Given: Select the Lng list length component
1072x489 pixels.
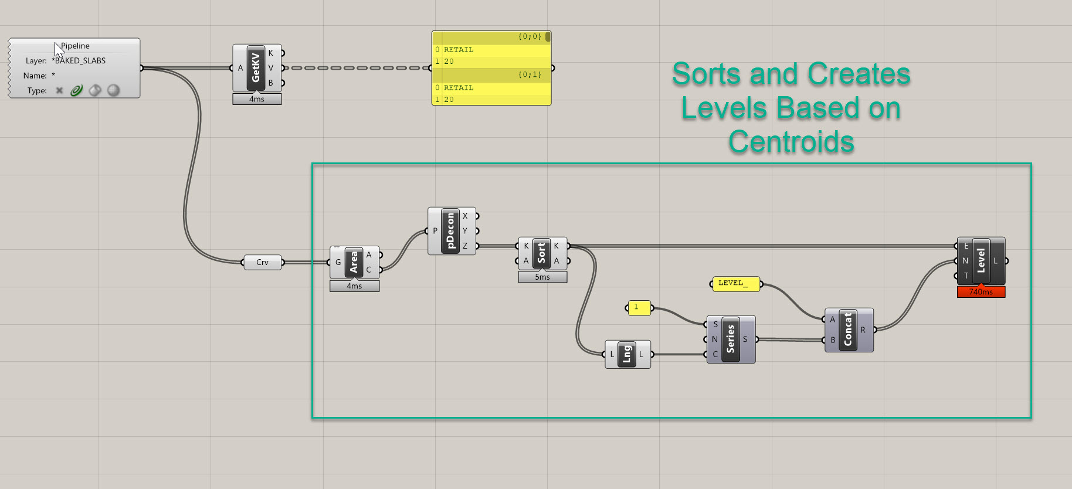Looking at the screenshot, I should (x=626, y=354).
